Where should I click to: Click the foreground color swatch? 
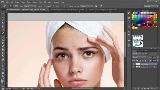click(x=2, y=81)
